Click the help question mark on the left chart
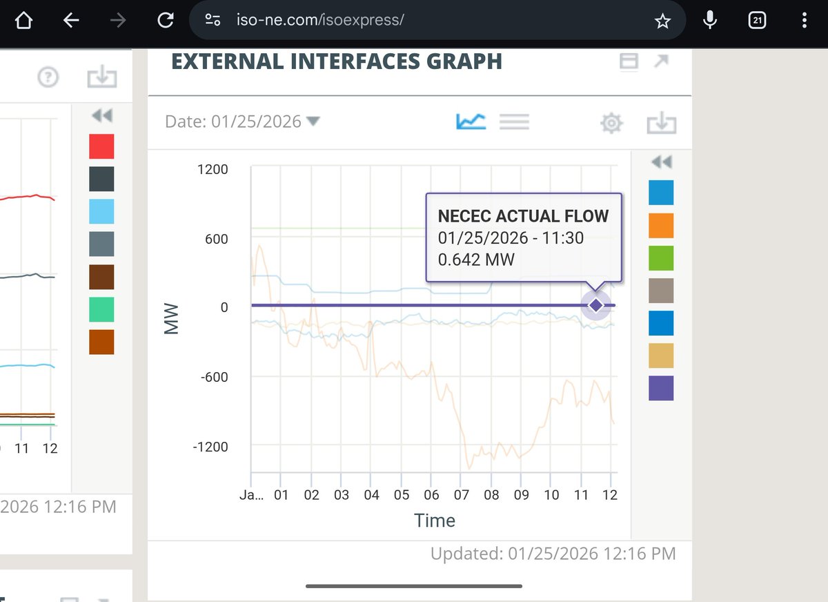Viewport: 828px width, 602px height. (x=47, y=77)
